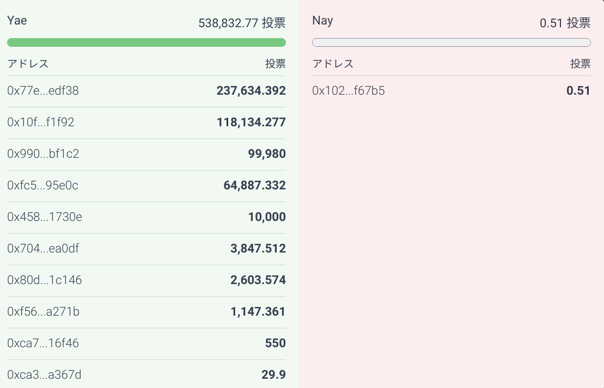Select the vote amount 29.9

pos(273,374)
